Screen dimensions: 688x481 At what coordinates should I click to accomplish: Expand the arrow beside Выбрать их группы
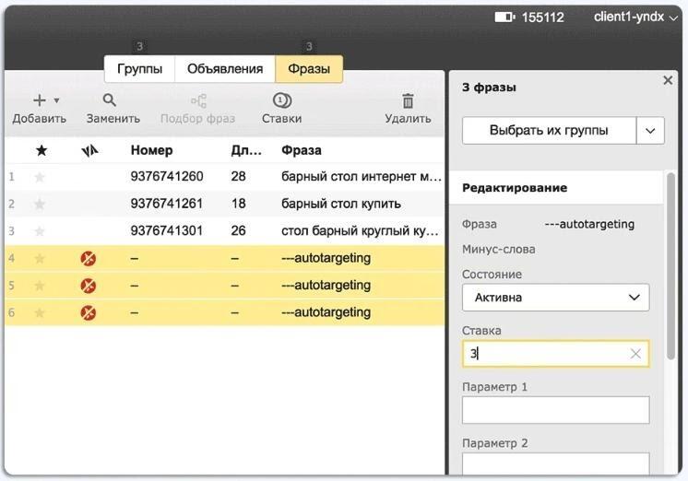tap(650, 130)
